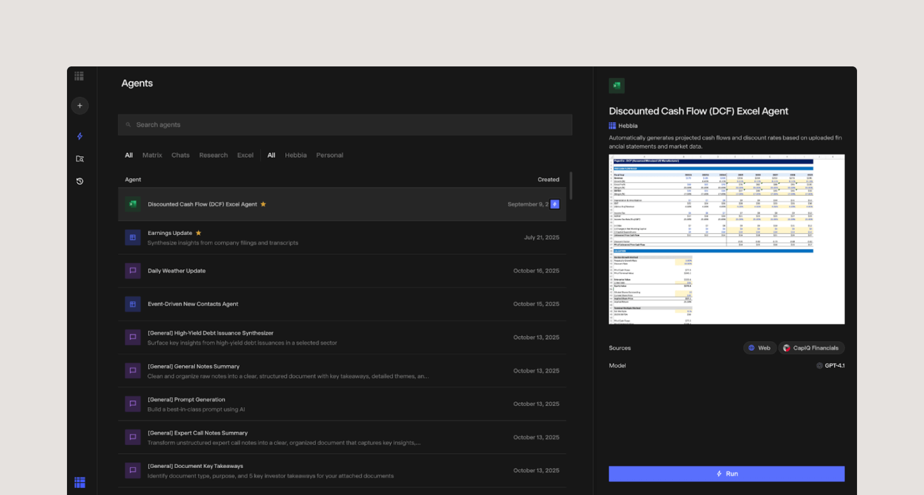
Task: Select the Daily Weather Update agent
Action: pos(342,271)
